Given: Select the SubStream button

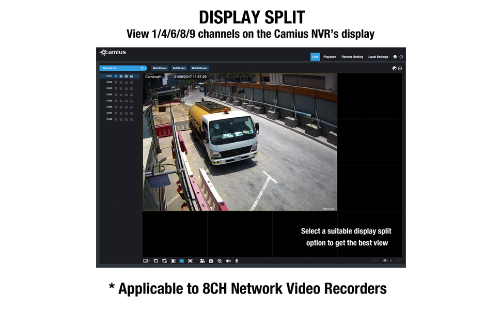Looking at the screenshot, I should (x=179, y=68).
